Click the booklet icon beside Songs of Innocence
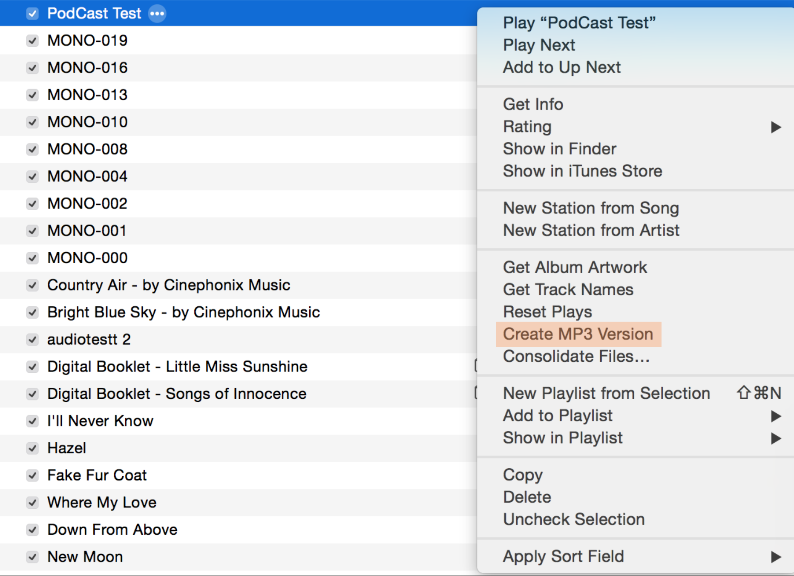The width and height of the screenshot is (794, 576). 476,393
